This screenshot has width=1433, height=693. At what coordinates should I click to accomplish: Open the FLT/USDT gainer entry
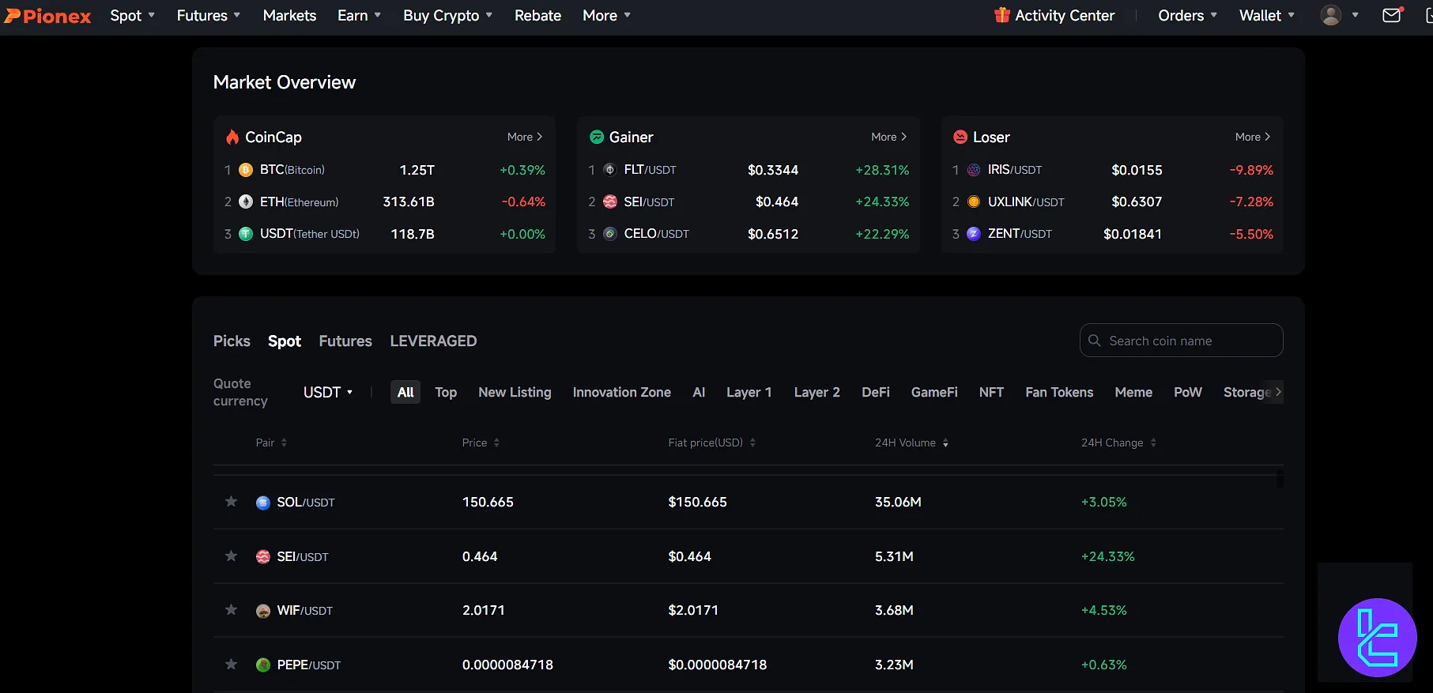pos(749,170)
